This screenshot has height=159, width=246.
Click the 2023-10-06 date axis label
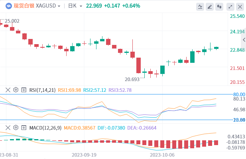pos(162,155)
